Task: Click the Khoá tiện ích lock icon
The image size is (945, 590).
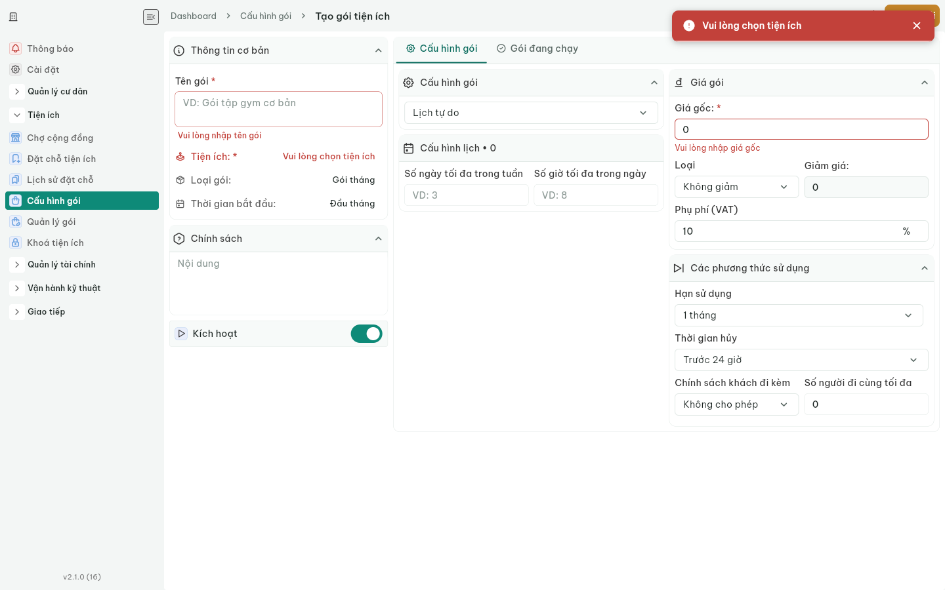Action: point(16,243)
